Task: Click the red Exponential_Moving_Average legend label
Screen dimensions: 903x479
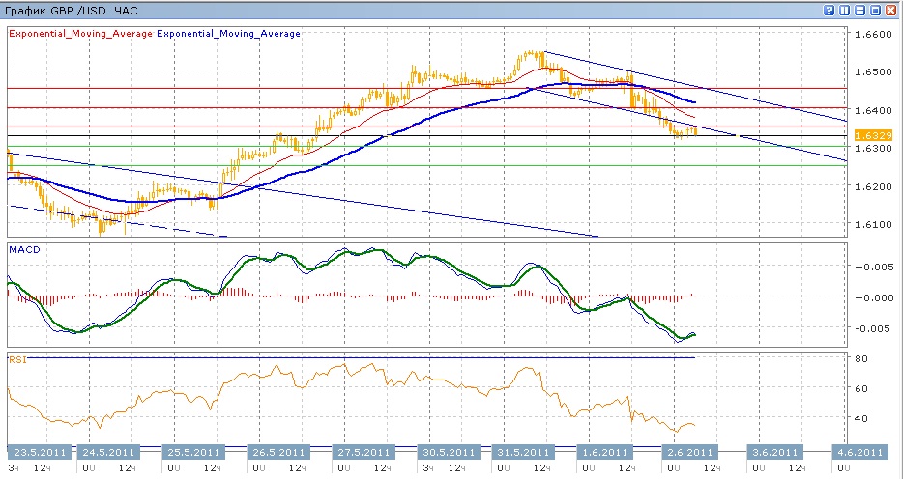Action: pos(81,33)
